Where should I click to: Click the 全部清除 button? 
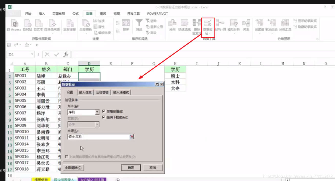click(74, 167)
